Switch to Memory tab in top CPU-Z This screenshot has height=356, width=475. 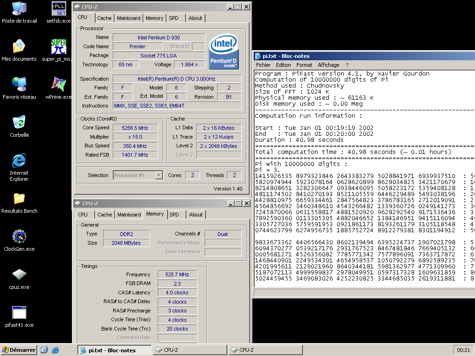(x=154, y=18)
